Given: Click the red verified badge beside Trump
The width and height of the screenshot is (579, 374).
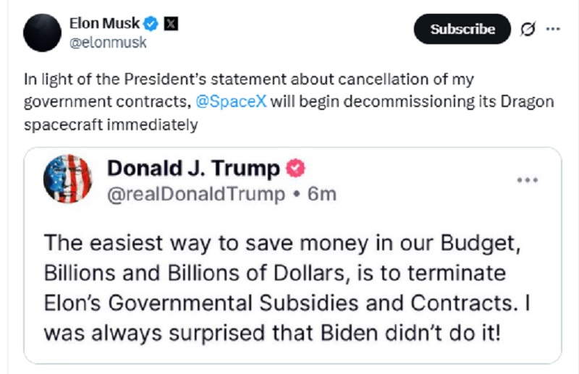Looking at the screenshot, I should (x=296, y=169).
